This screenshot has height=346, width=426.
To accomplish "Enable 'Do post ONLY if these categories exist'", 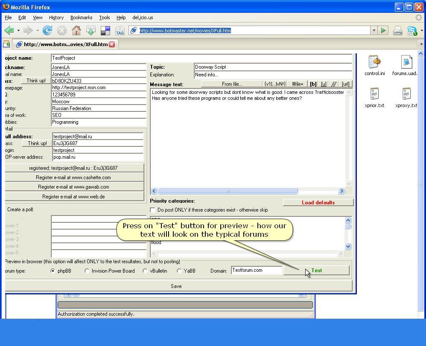I will pyautogui.click(x=152, y=209).
